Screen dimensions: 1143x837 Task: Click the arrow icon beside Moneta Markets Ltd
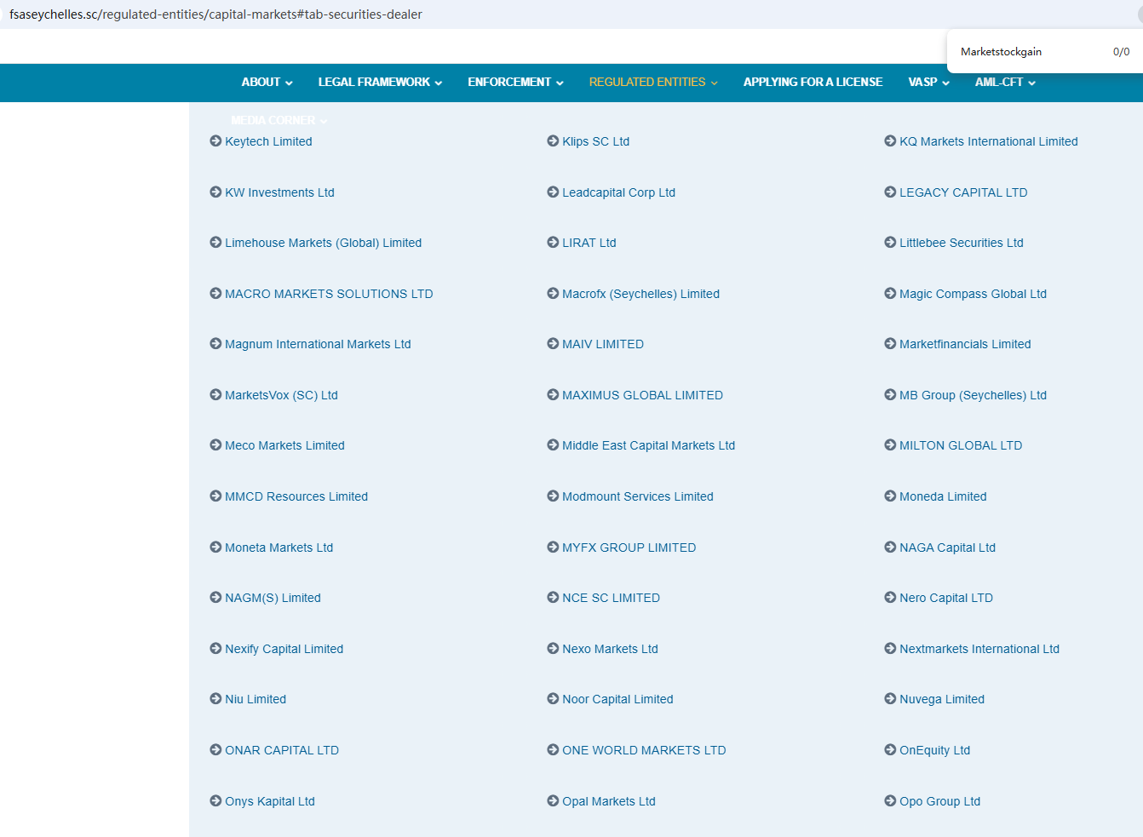(x=215, y=547)
